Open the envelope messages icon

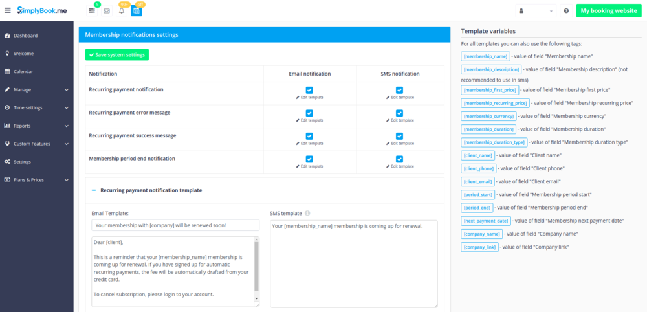(x=107, y=11)
